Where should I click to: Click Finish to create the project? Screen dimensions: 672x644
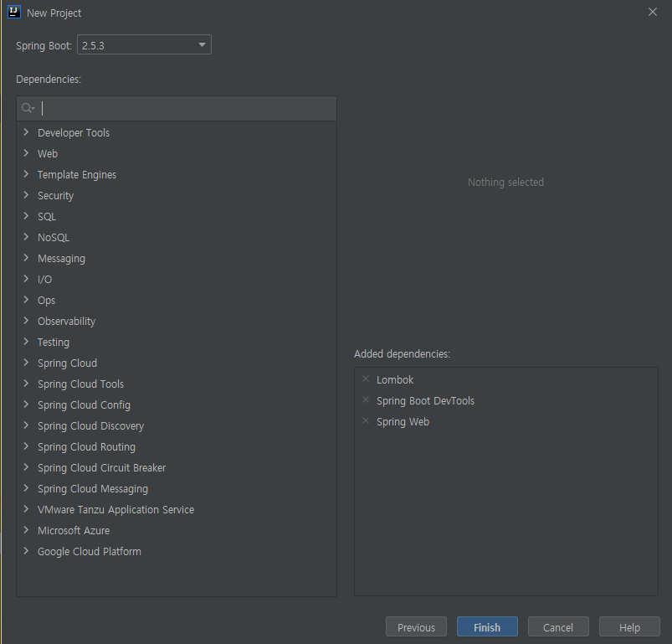tap(487, 627)
